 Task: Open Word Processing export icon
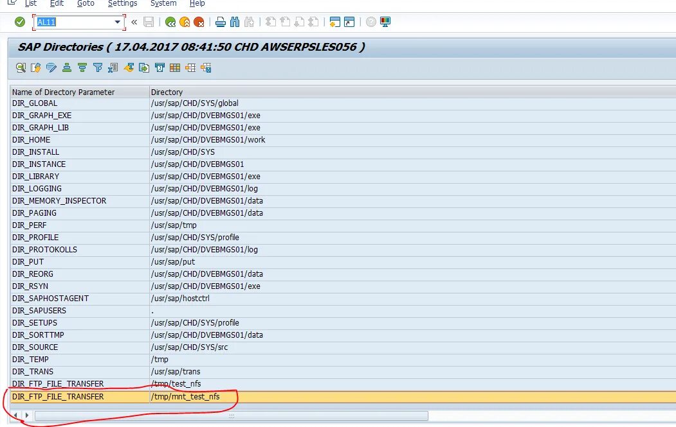click(129, 67)
